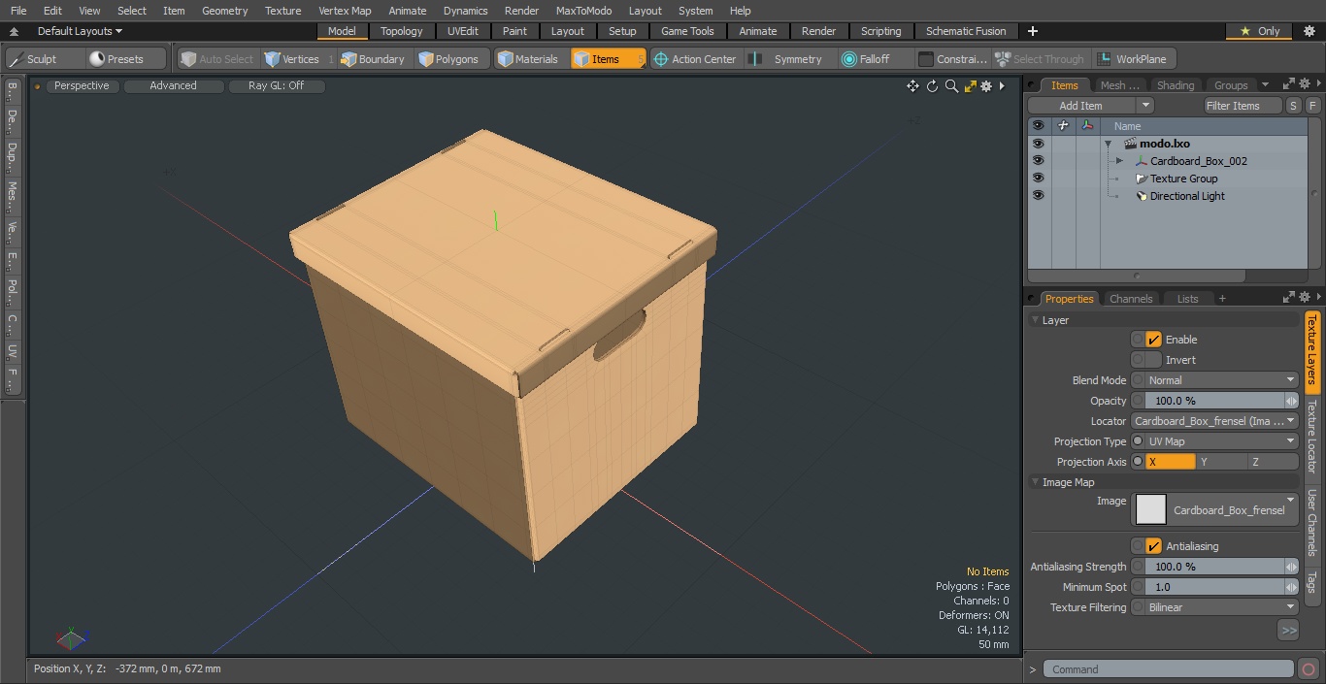Click the Perspective view button
The image size is (1326, 684).
82,85
